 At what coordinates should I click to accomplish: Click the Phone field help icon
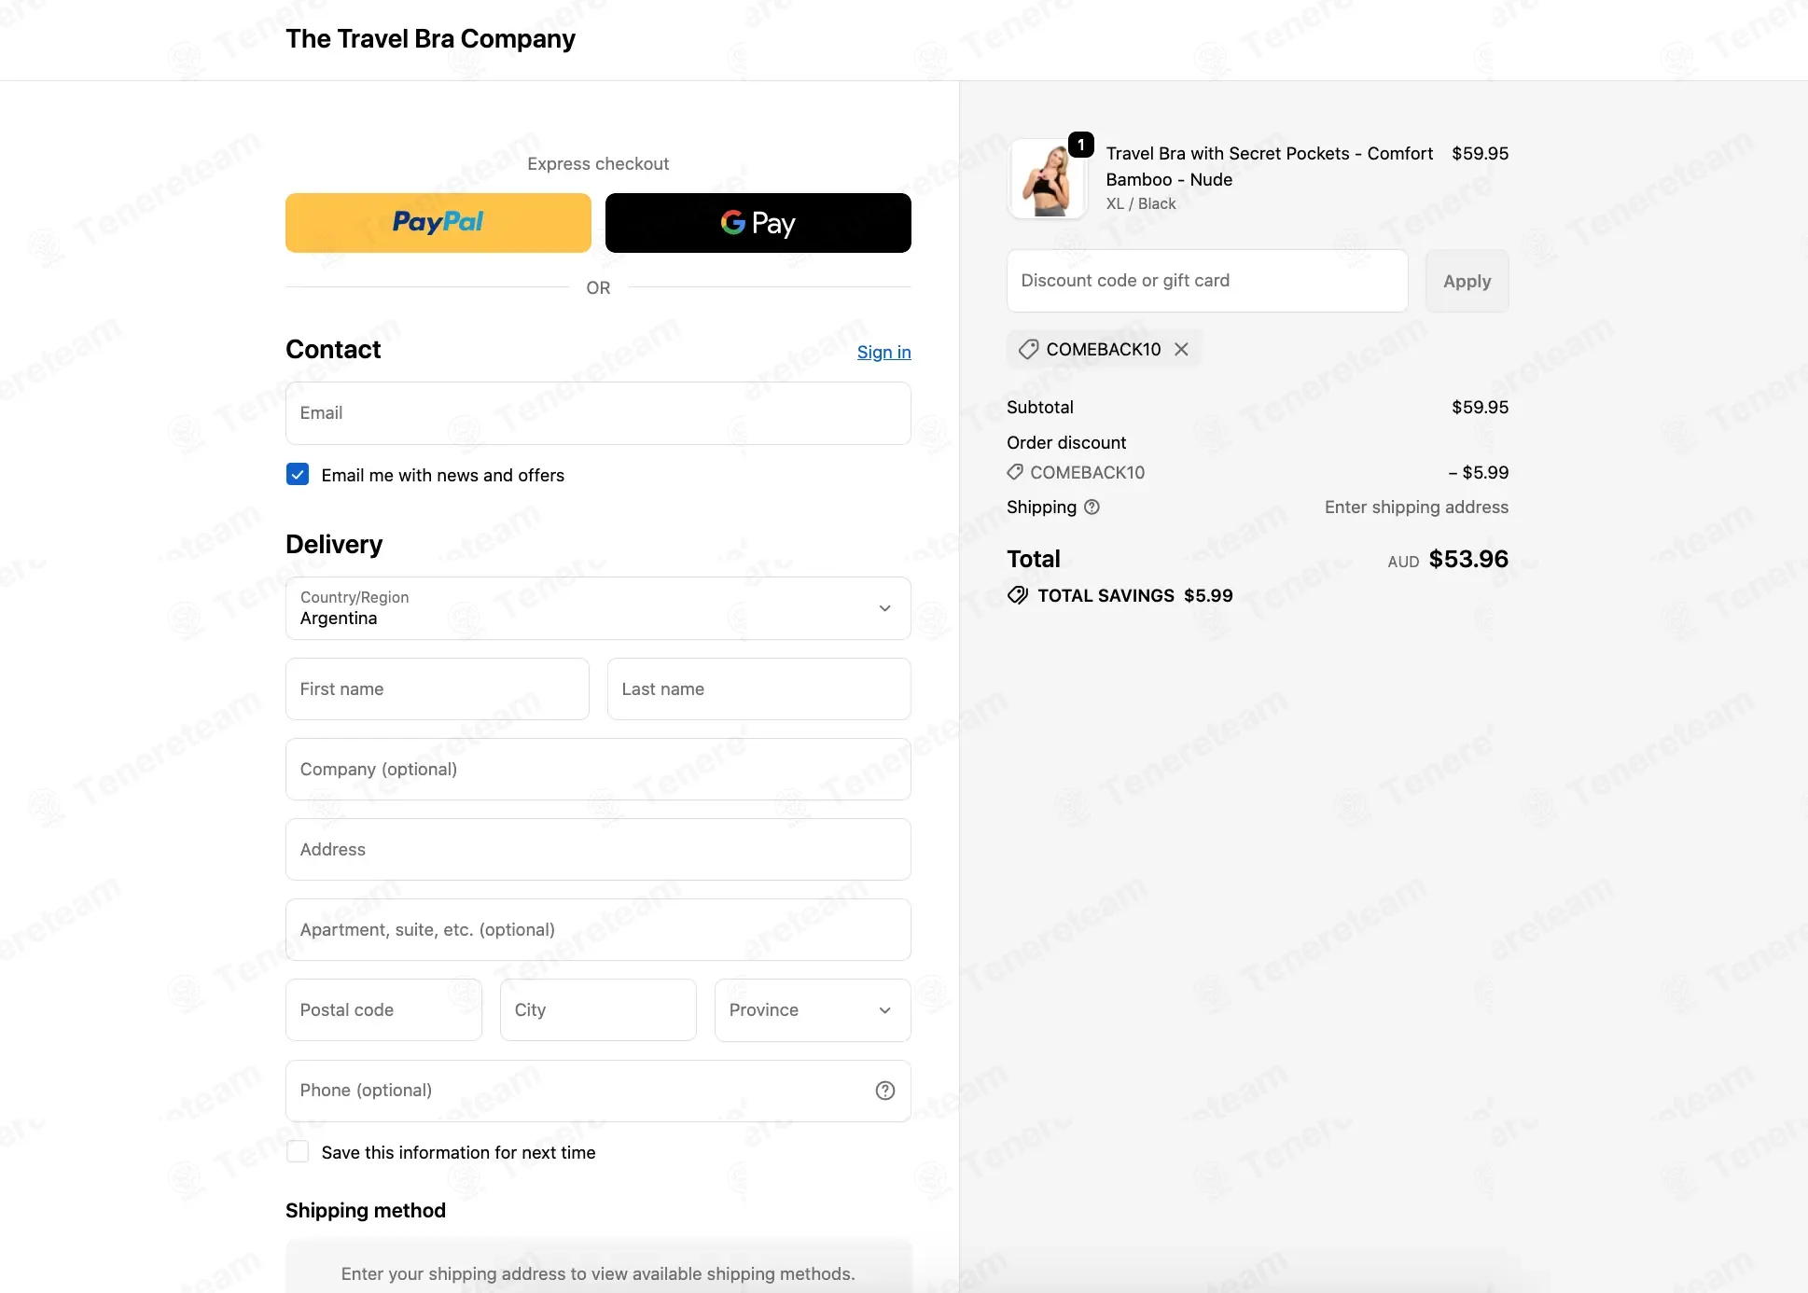(x=885, y=1091)
